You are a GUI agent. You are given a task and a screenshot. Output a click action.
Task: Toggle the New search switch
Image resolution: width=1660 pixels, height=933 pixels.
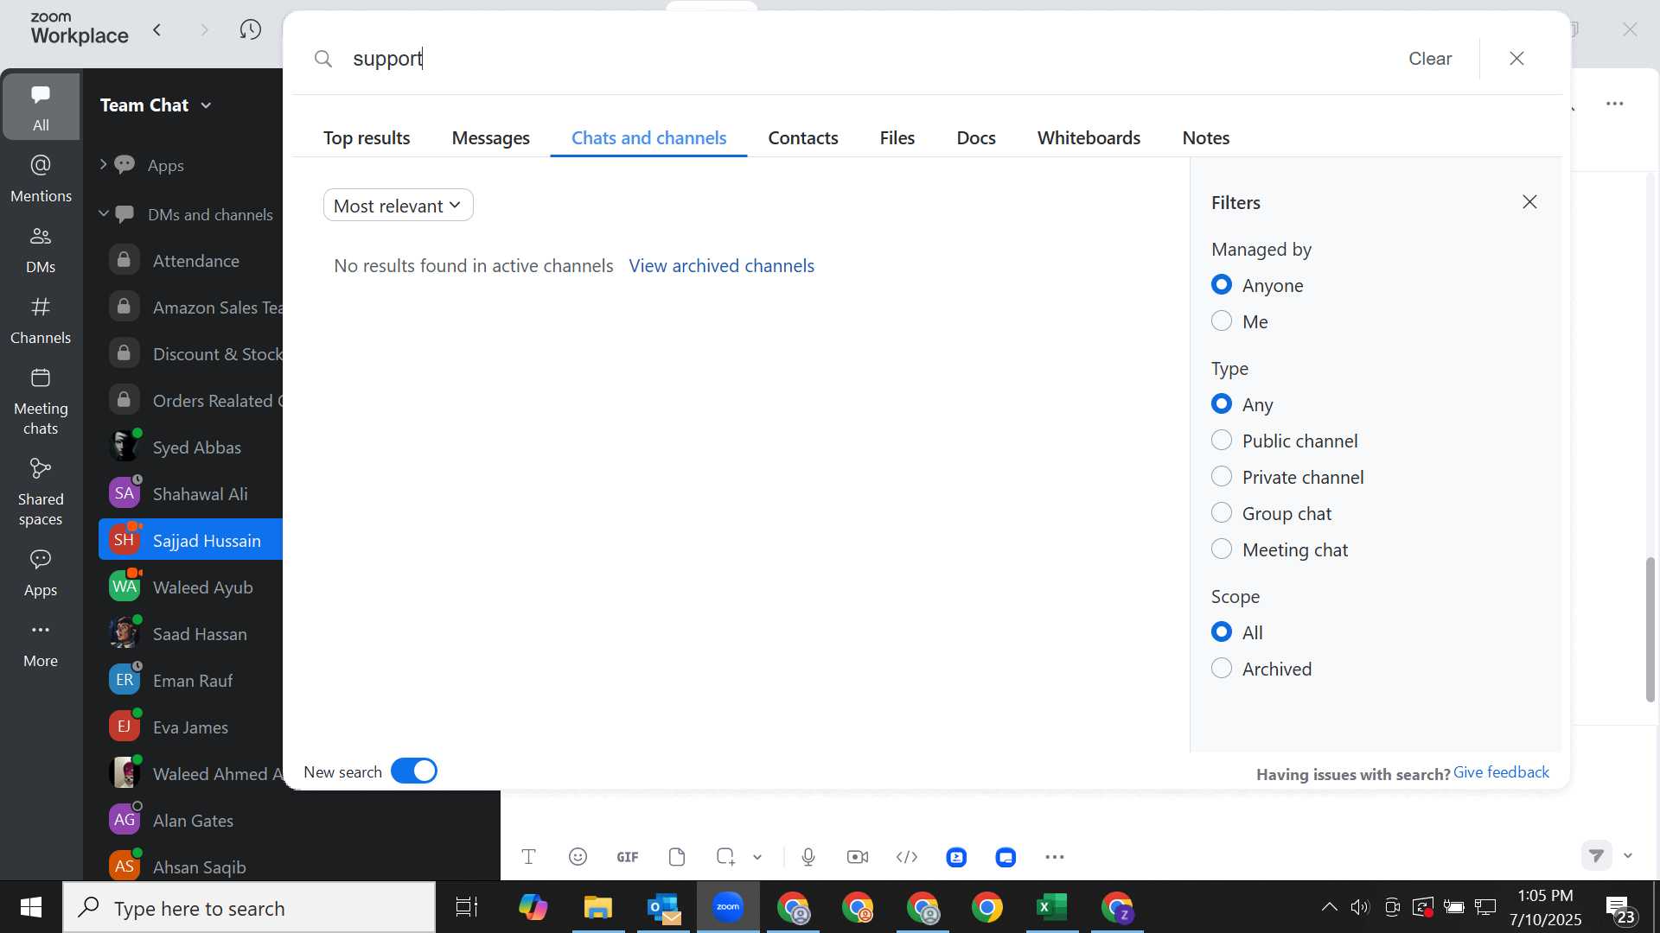pos(414,771)
